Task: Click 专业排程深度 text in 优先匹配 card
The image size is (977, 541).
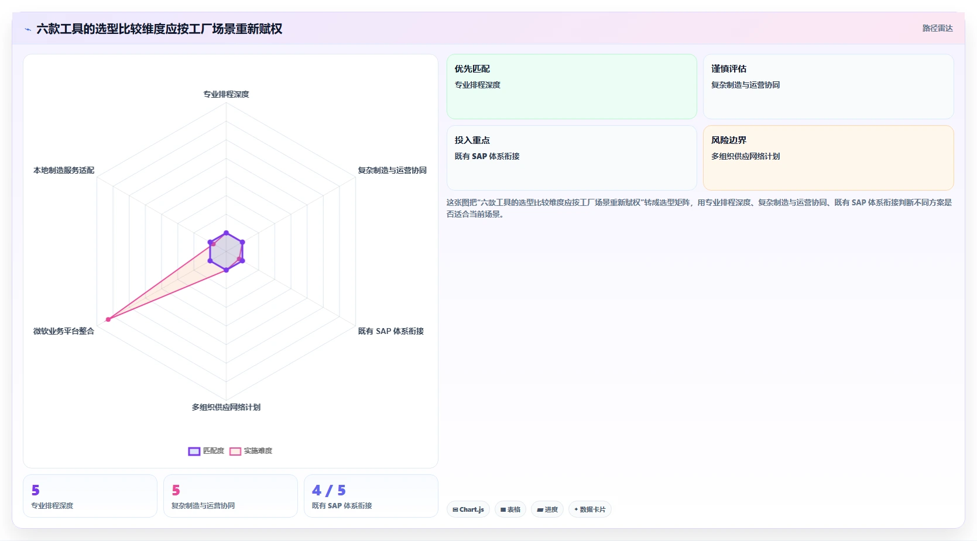Action: (x=478, y=85)
